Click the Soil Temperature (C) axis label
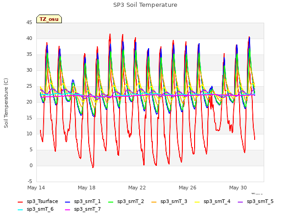This screenshot has width=291, height=218. 6,103
